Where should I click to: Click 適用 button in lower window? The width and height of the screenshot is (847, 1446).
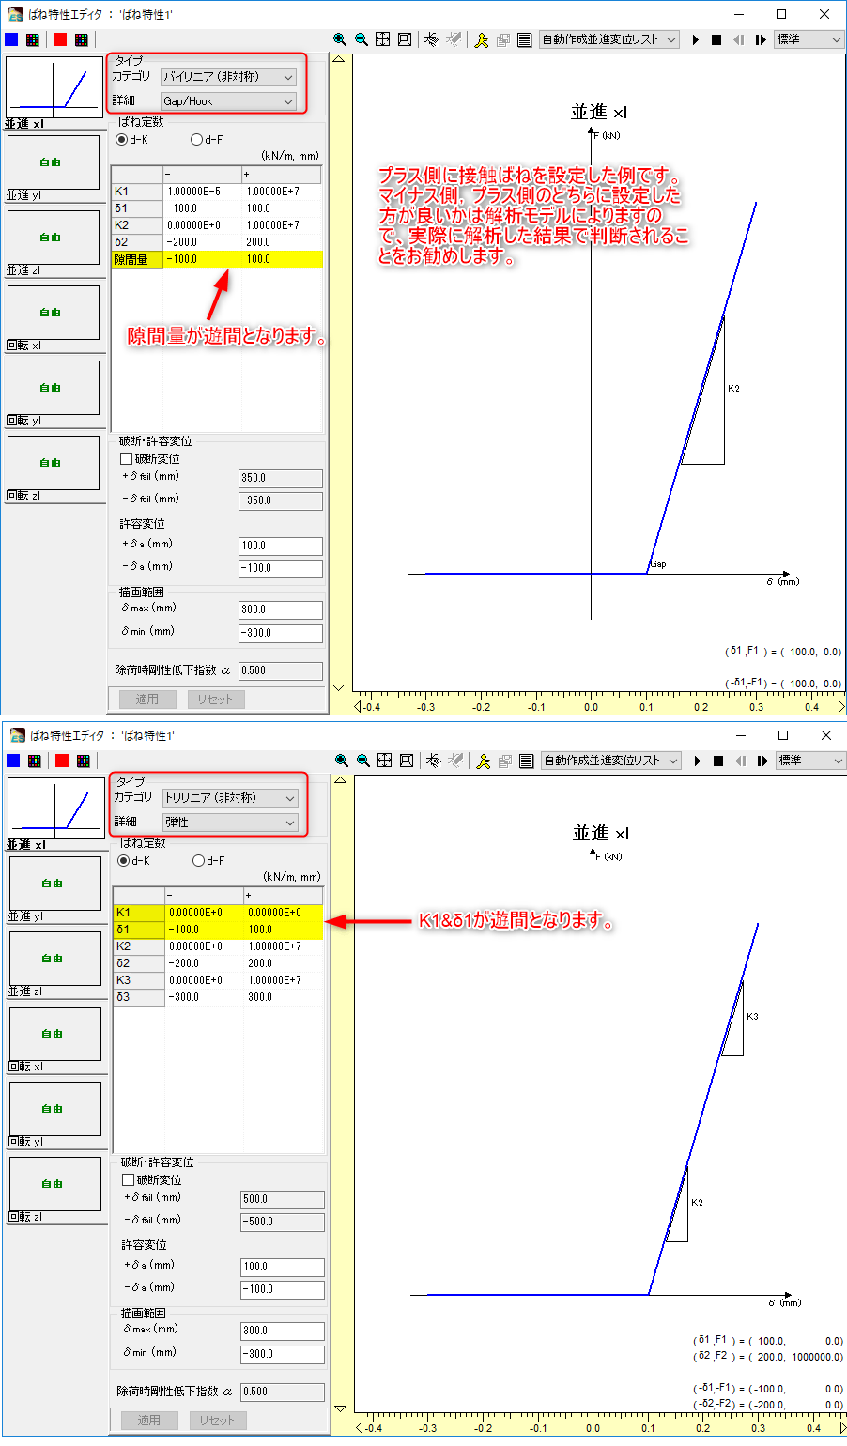coord(149,1421)
